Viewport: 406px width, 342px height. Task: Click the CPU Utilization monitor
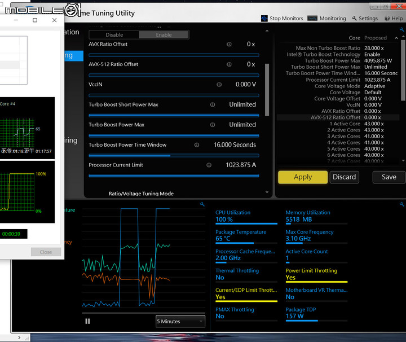tap(246, 217)
